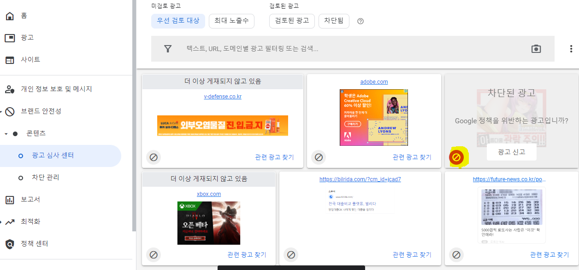Select the 최대 노출수 filter chip
The image size is (579, 270).
coord(231,21)
